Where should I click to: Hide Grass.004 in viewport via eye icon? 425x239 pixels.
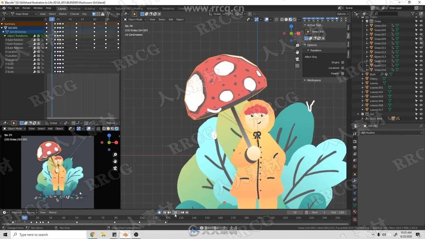tap(421, 25)
